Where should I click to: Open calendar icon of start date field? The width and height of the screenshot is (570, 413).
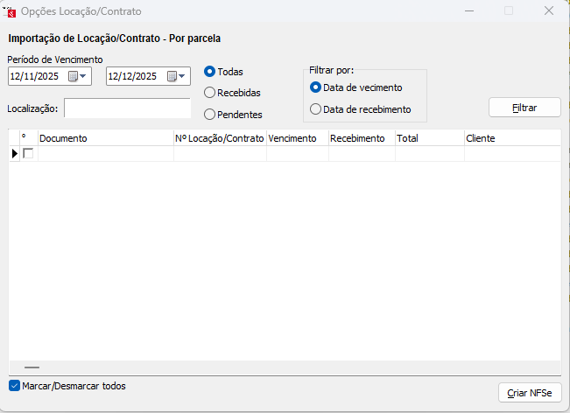tap(73, 76)
